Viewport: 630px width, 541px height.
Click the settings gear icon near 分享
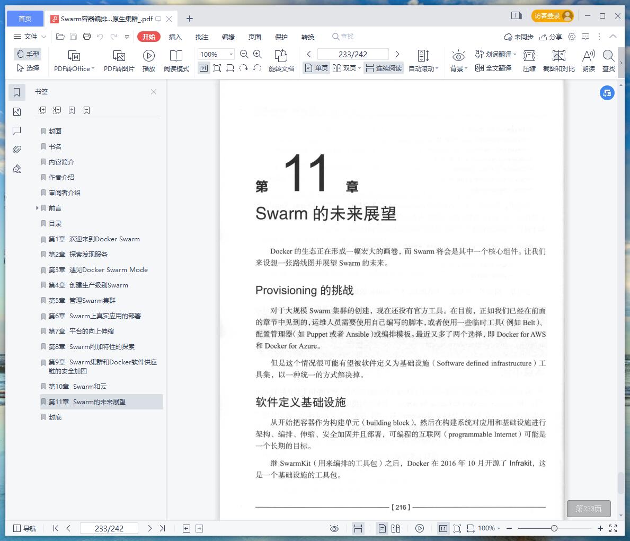tap(572, 37)
